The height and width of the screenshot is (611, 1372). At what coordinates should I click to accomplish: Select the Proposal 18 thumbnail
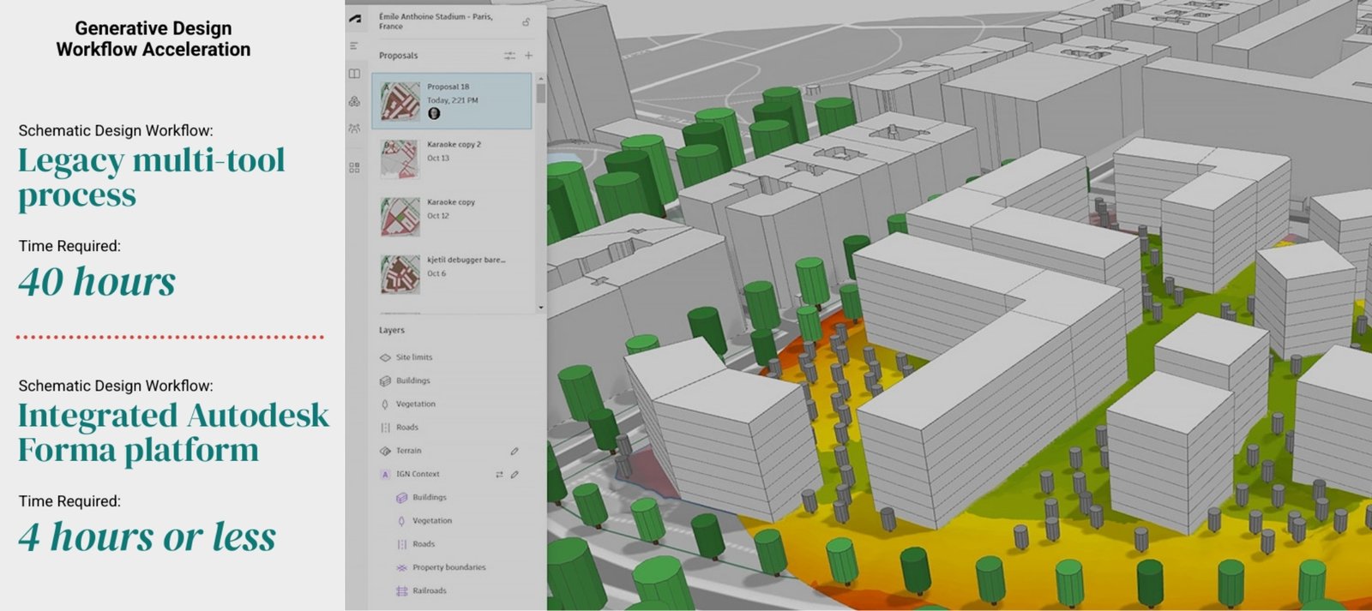coord(400,101)
